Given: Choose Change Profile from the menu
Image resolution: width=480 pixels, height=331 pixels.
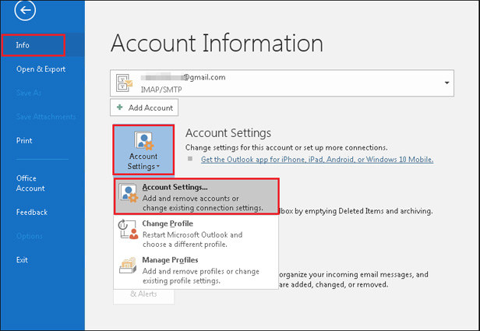Looking at the screenshot, I should [x=196, y=233].
